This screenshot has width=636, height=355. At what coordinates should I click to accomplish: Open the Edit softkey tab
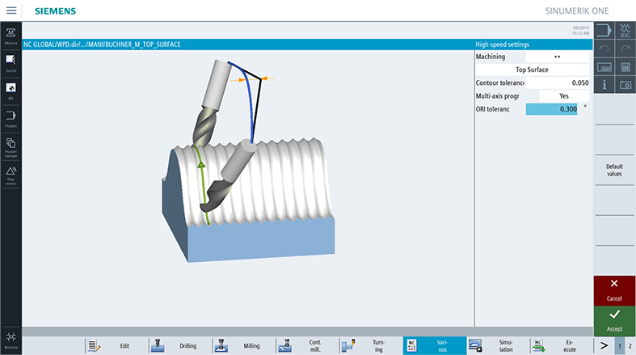[x=116, y=345]
